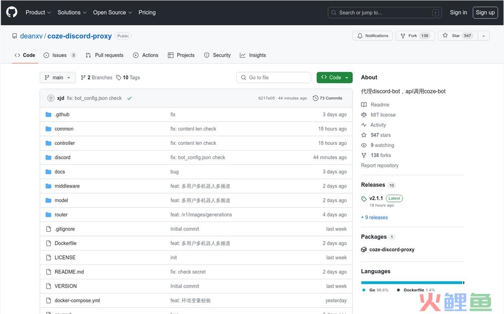Open the Projects tab

[181, 55]
